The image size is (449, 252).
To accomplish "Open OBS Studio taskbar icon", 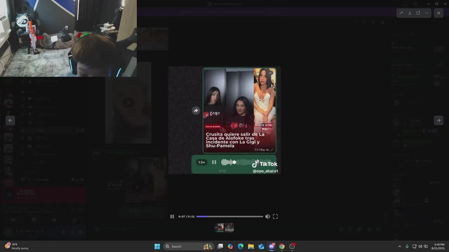I will click(292, 246).
